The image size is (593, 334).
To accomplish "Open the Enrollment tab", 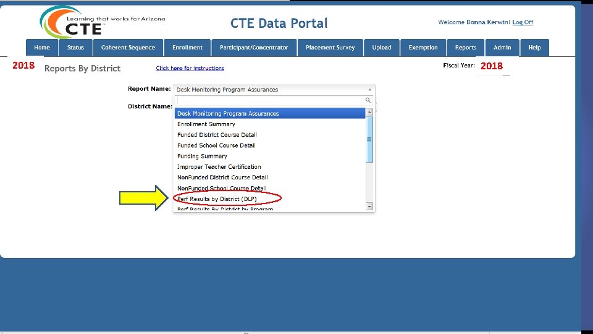I will click(x=188, y=48).
